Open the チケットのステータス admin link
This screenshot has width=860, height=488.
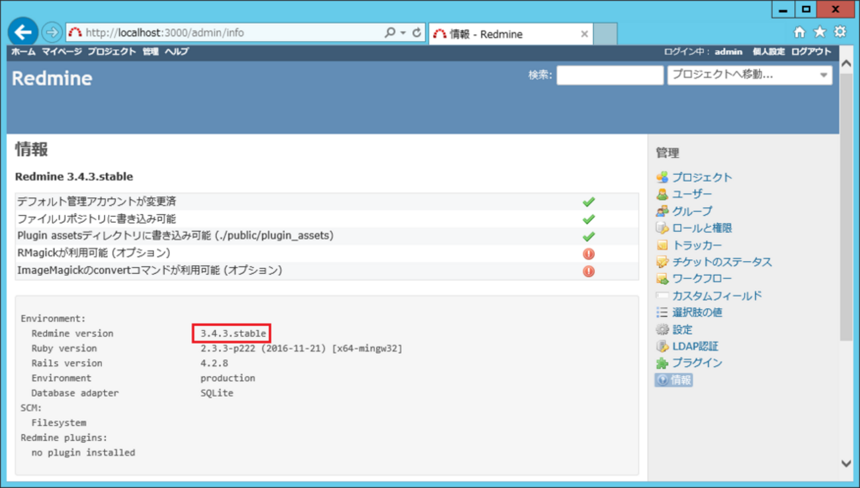point(722,262)
